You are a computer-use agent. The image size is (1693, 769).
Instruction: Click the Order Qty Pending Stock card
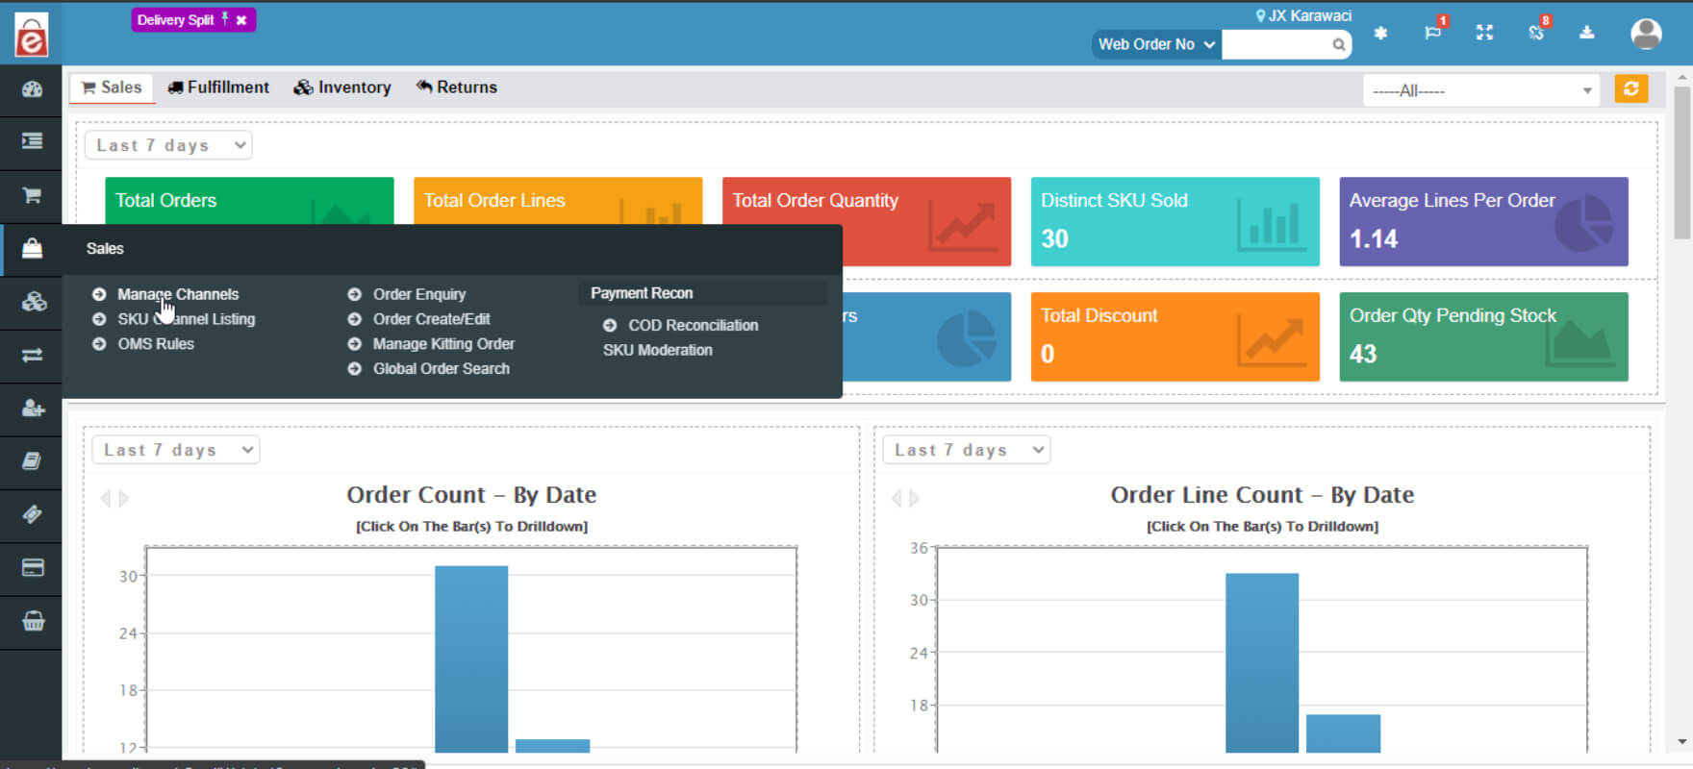click(1483, 336)
